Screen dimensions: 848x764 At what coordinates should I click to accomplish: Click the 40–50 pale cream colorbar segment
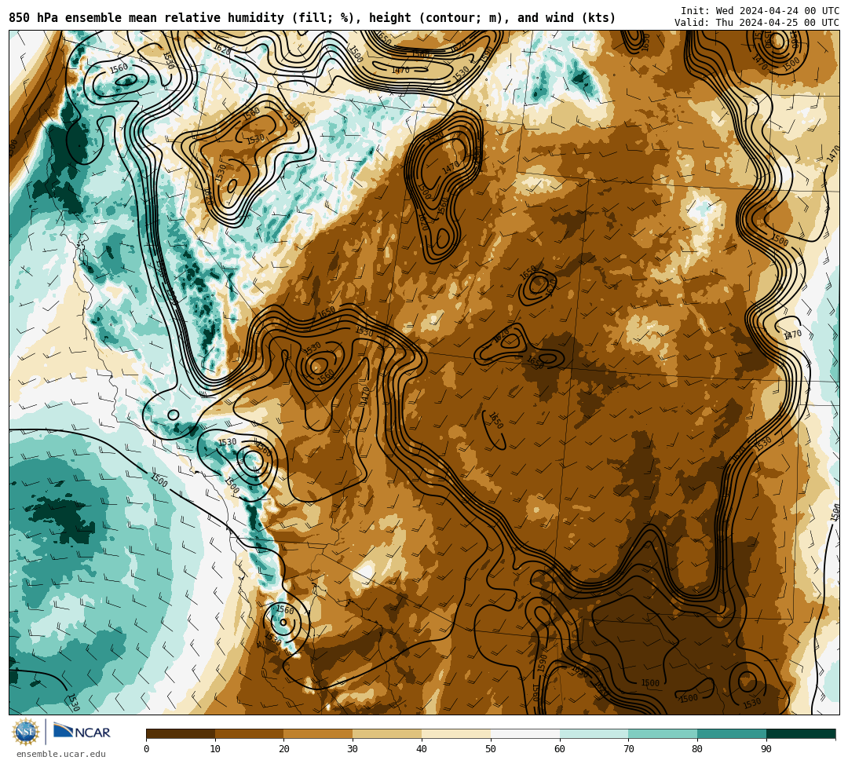(456, 733)
